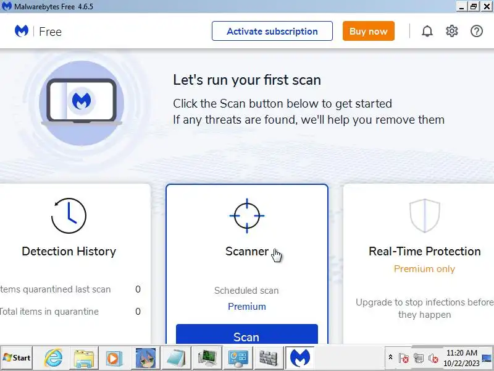Viewport: 494px width, 371px height.
Task: Click the laptop illustration with Malwarebytes logo
Action: tap(82, 103)
